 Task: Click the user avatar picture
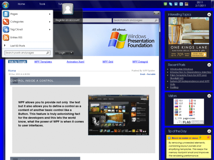(x=68, y=9)
